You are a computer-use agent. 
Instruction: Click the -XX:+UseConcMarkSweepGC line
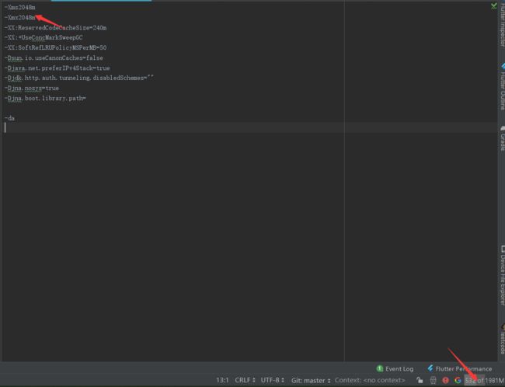(x=44, y=37)
